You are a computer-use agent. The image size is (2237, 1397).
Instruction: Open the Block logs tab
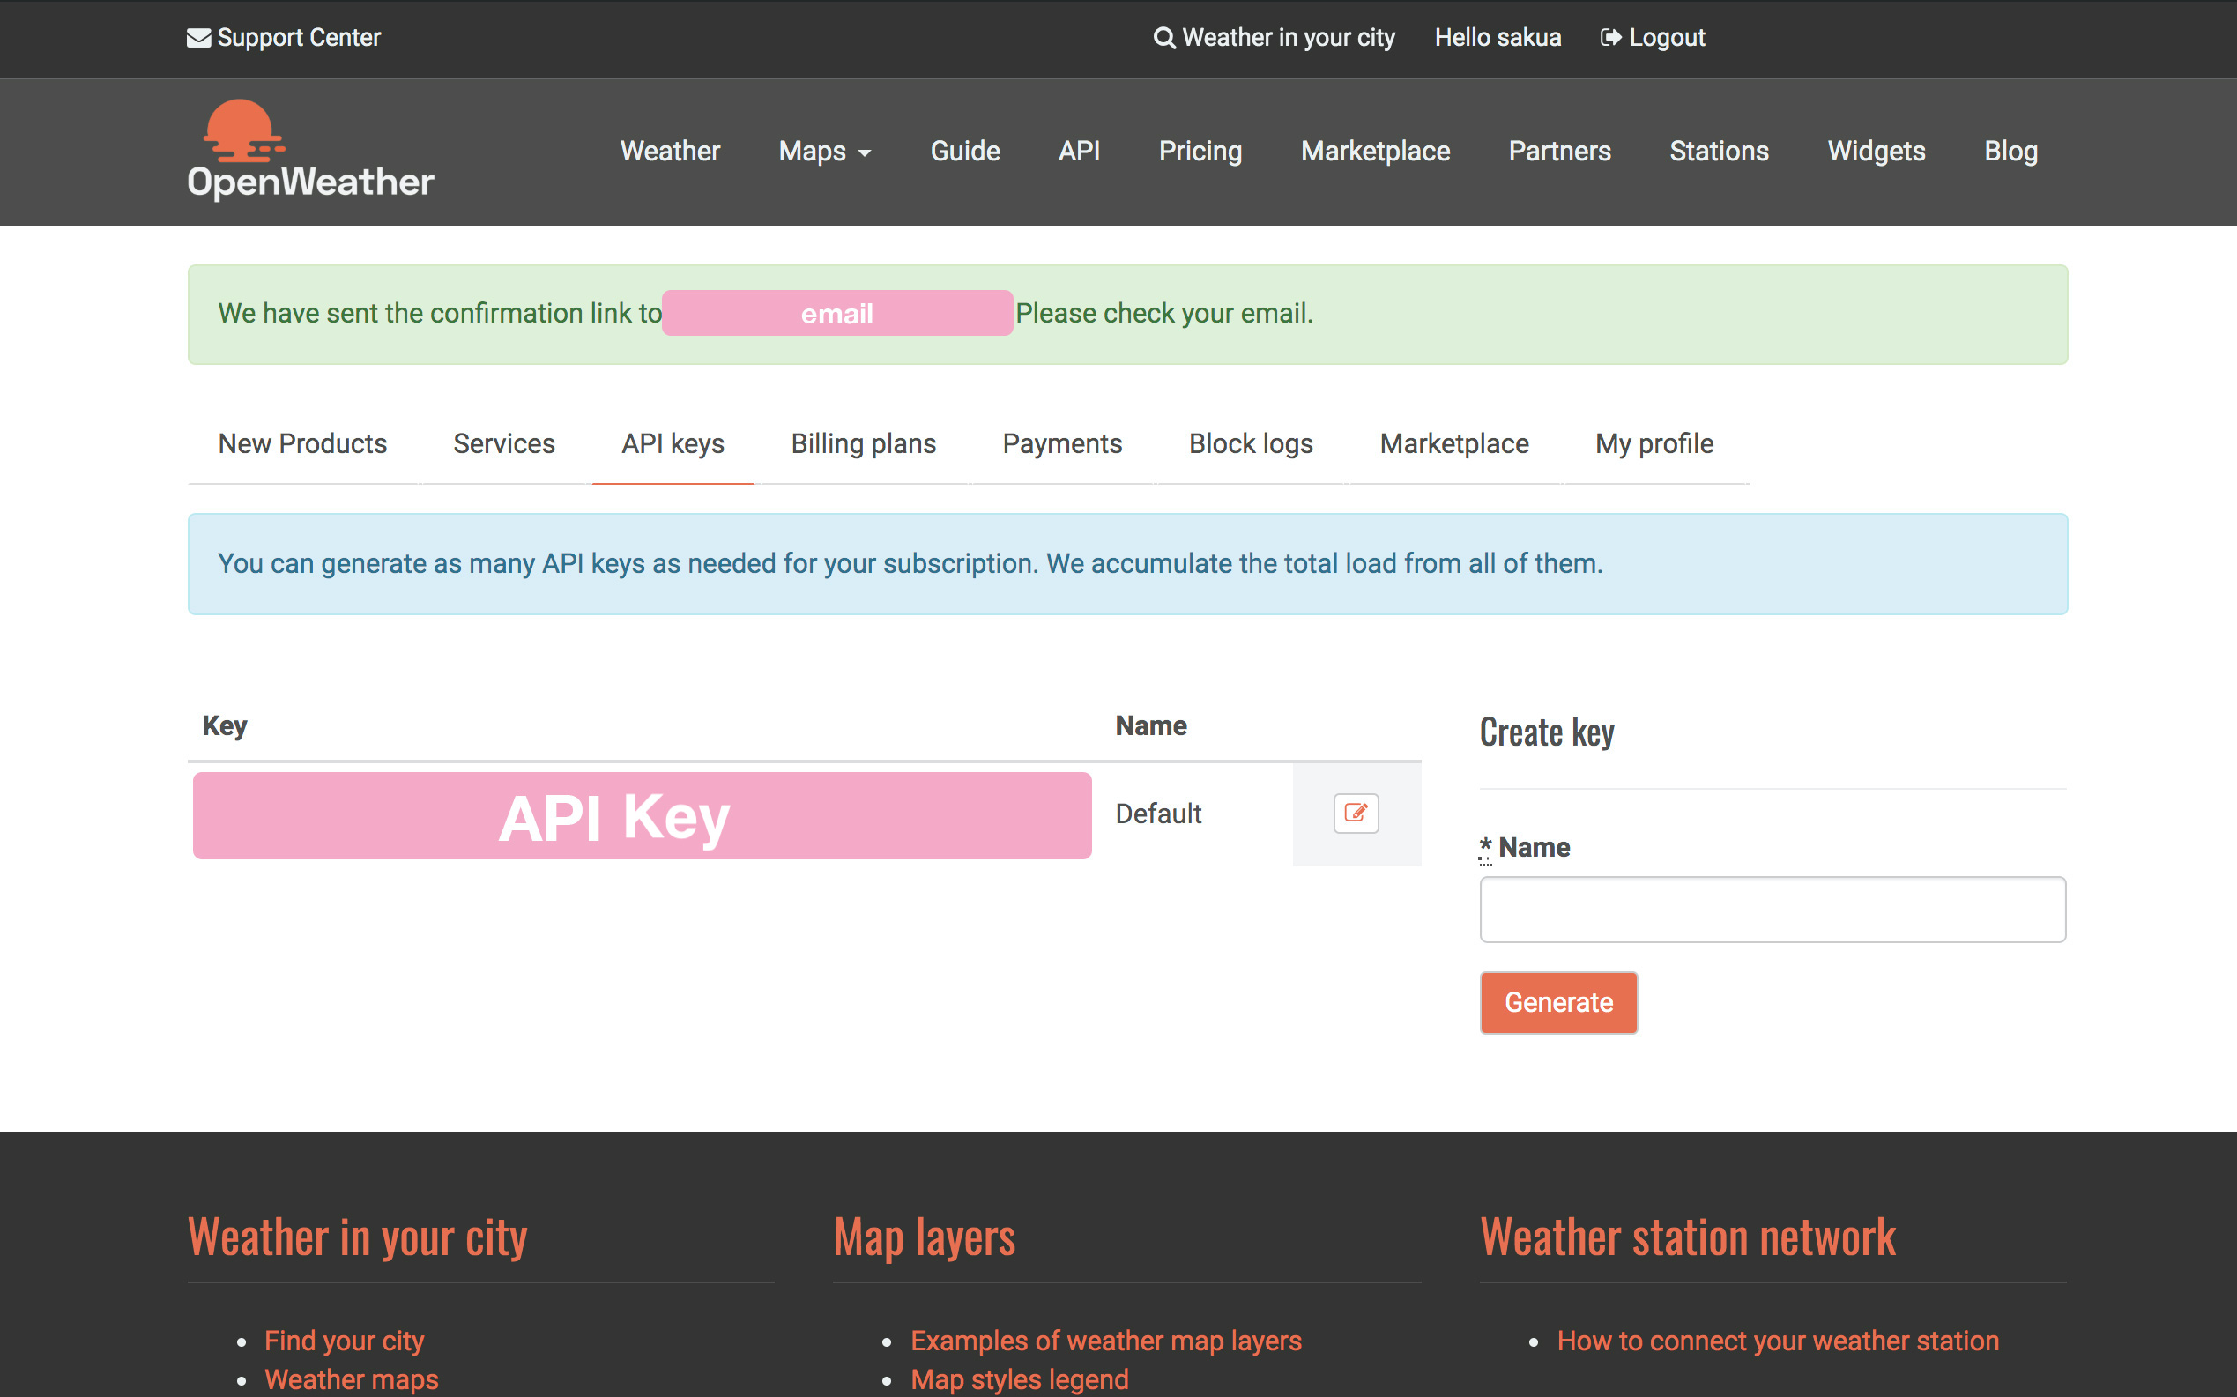click(1250, 443)
